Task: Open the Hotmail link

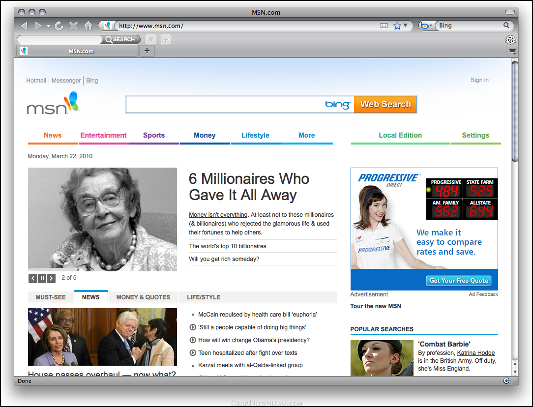Action: point(36,81)
